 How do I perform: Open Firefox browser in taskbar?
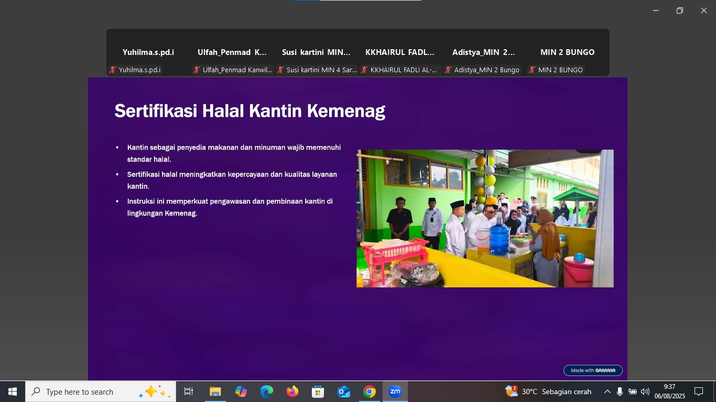tap(292, 392)
